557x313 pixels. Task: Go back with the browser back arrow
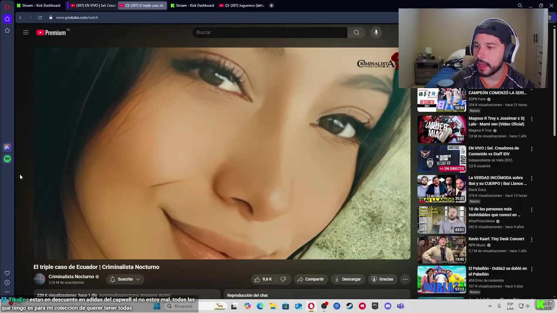pyautogui.click(x=20, y=17)
